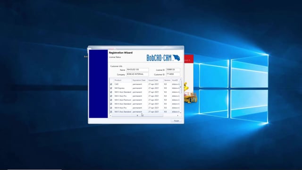Screen dimensions: 302x170
Task: Toggle the Mill 3 Axis Standard checkbox
Action: [111, 92]
